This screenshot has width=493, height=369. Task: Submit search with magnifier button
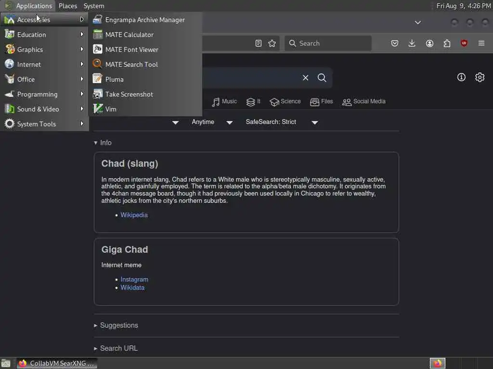click(x=322, y=77)
